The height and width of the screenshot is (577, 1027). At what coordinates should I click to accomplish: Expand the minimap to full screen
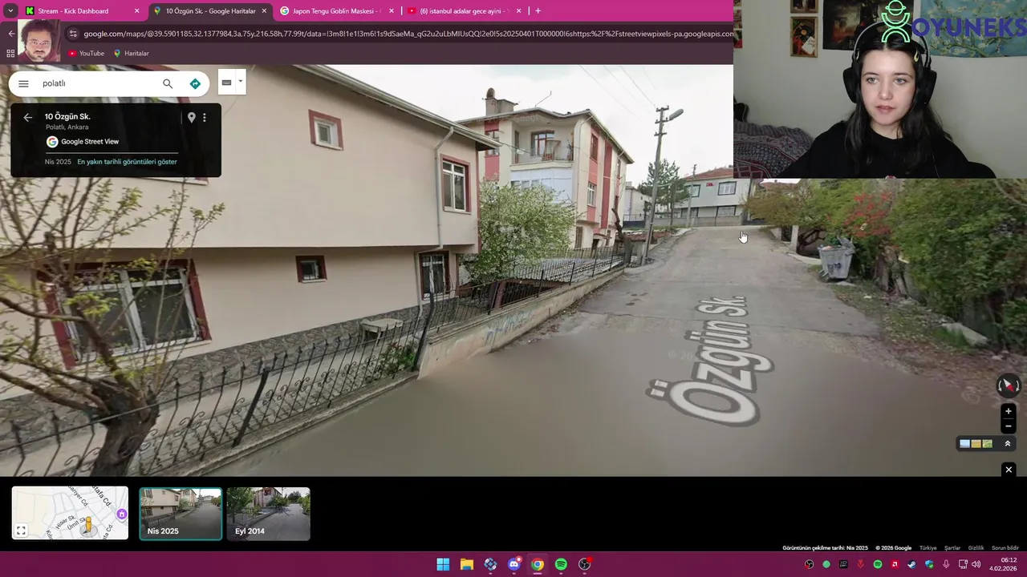point(22,531)
